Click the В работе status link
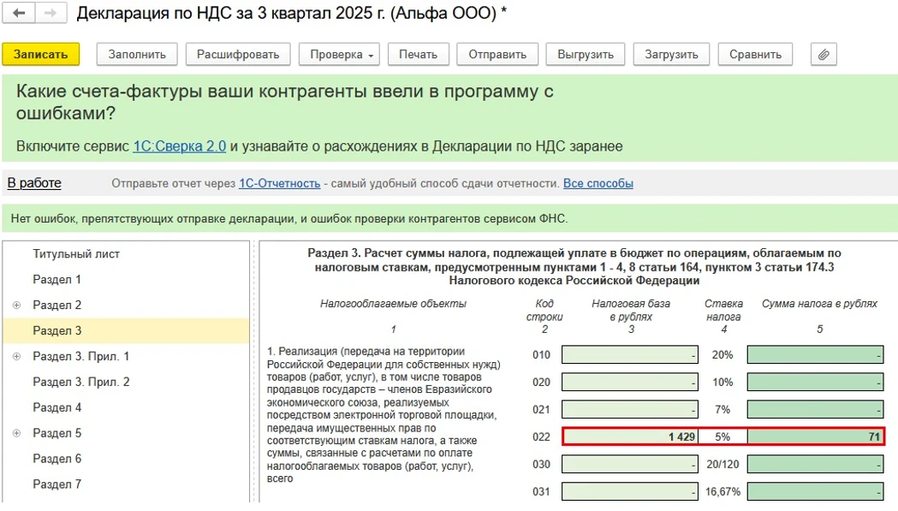The image size is (898, 511). click(34, 183)
